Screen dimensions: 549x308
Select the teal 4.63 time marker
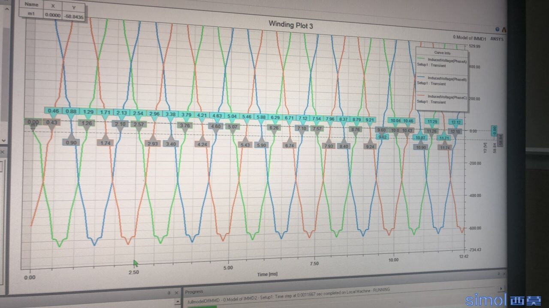point(217,115)
